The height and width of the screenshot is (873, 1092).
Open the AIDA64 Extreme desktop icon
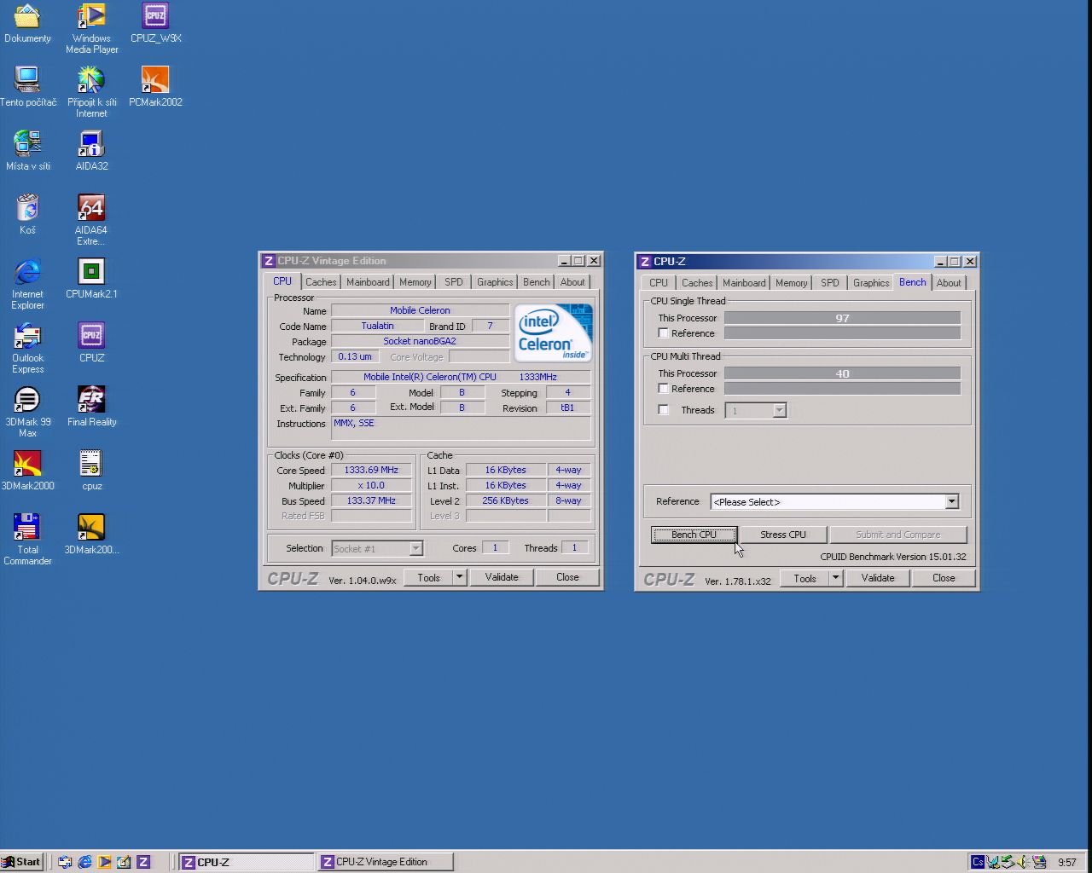(91, 209)
